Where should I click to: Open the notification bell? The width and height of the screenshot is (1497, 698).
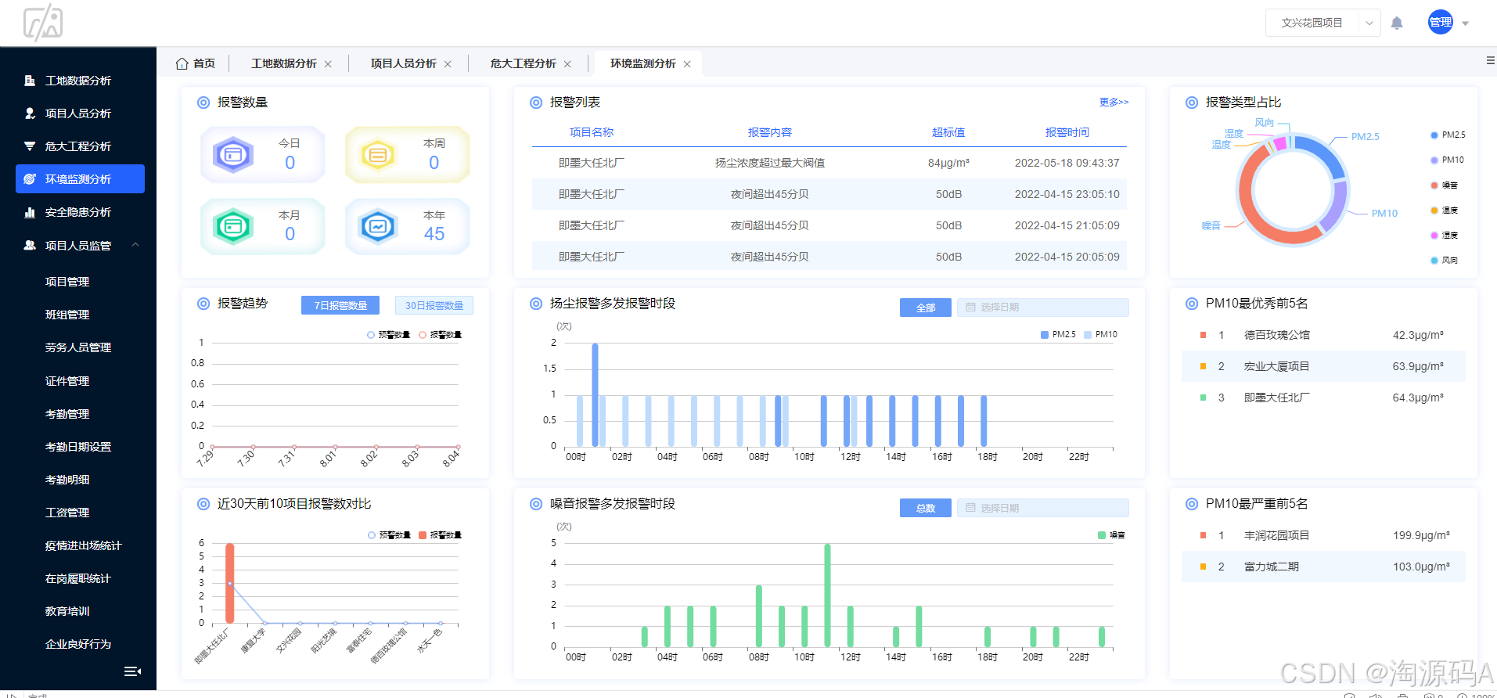(1397, 23)
